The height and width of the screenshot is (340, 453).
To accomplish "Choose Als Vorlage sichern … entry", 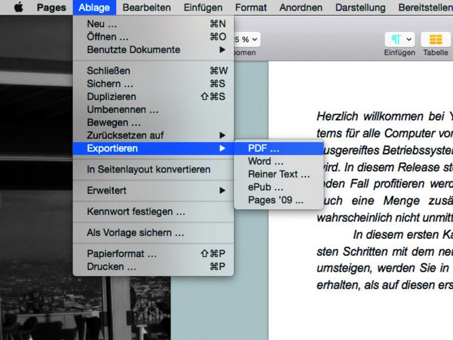I will 154,233.
